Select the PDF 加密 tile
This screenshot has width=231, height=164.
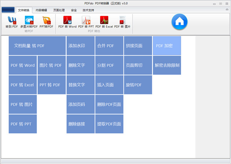[167, 46]
